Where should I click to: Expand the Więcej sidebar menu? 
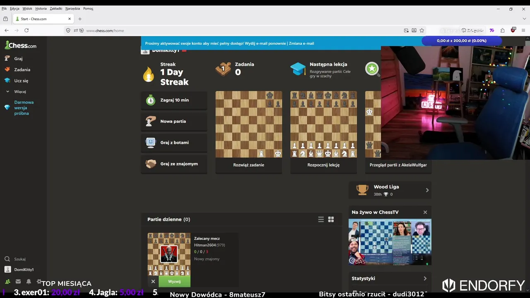(20, 91)
